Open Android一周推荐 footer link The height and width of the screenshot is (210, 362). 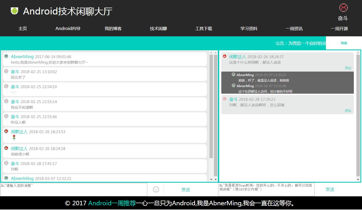[x=112, y=203]
